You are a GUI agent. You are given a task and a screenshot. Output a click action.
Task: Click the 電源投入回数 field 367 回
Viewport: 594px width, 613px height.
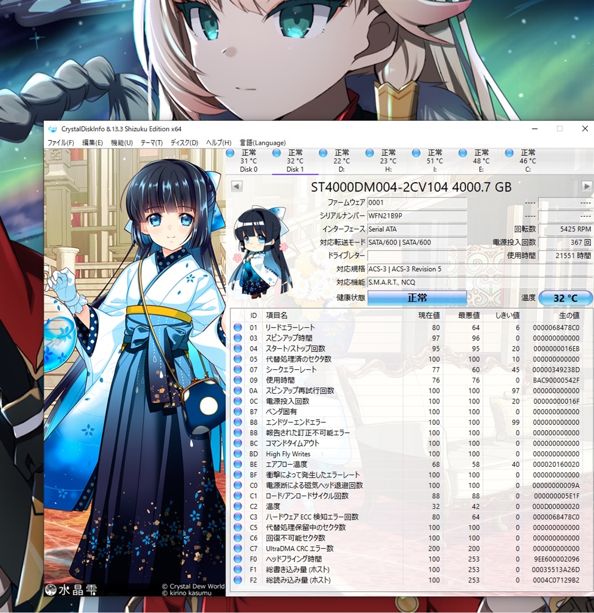(x=565, y=242)
